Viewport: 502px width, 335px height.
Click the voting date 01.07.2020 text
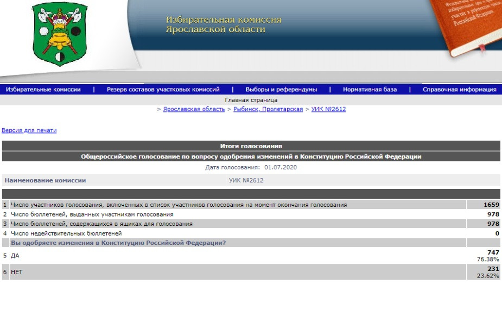[281, 167]
